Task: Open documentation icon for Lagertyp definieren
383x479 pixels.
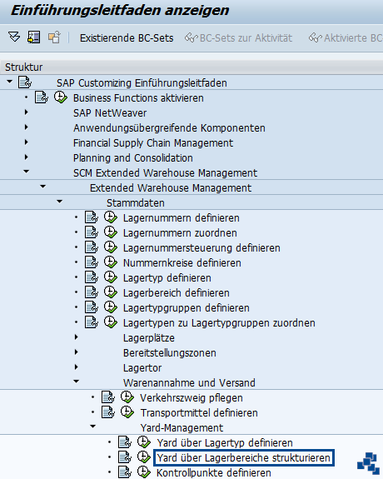Action: pyautogui.click(x=92, y=277)
